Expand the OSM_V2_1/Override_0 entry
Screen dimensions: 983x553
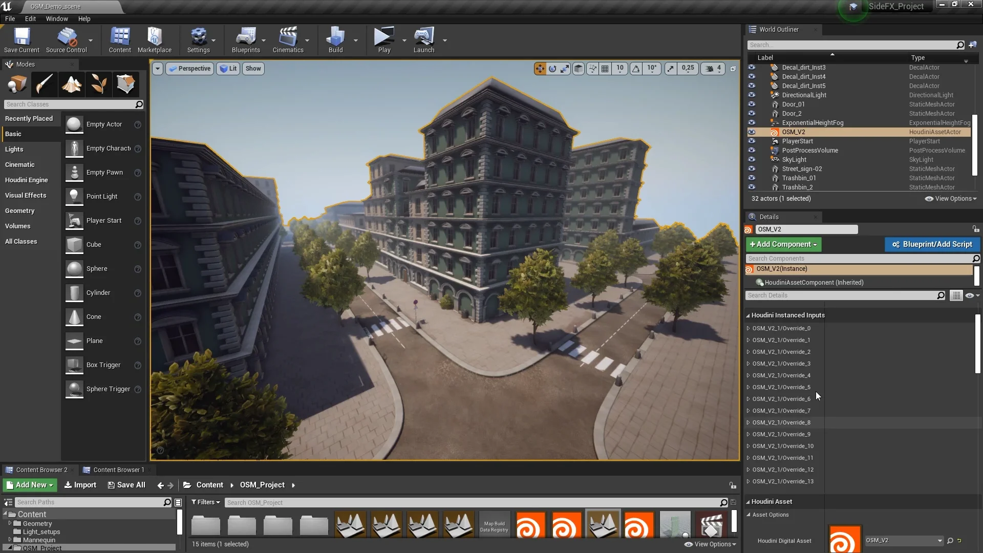(749, 328)
